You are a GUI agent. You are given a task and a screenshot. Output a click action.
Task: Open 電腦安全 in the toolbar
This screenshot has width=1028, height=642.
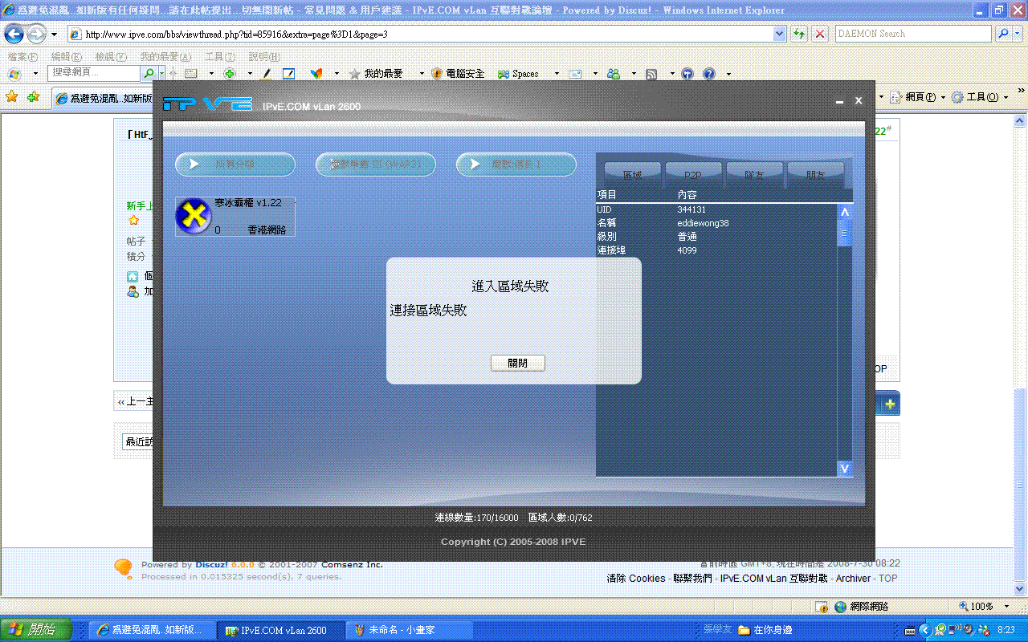tap(458, 74)
